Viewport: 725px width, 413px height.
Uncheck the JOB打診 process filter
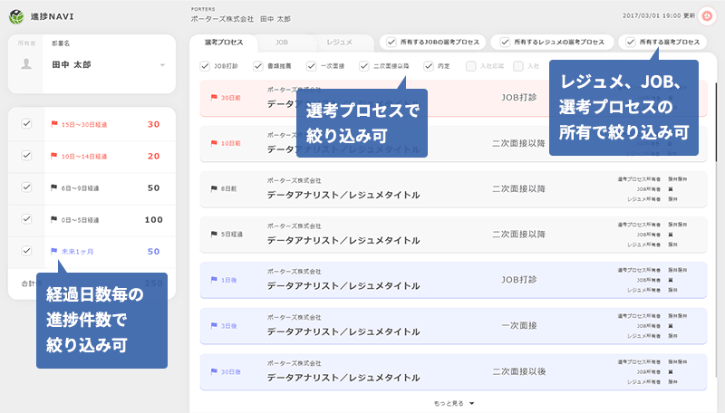pos(205,65)
